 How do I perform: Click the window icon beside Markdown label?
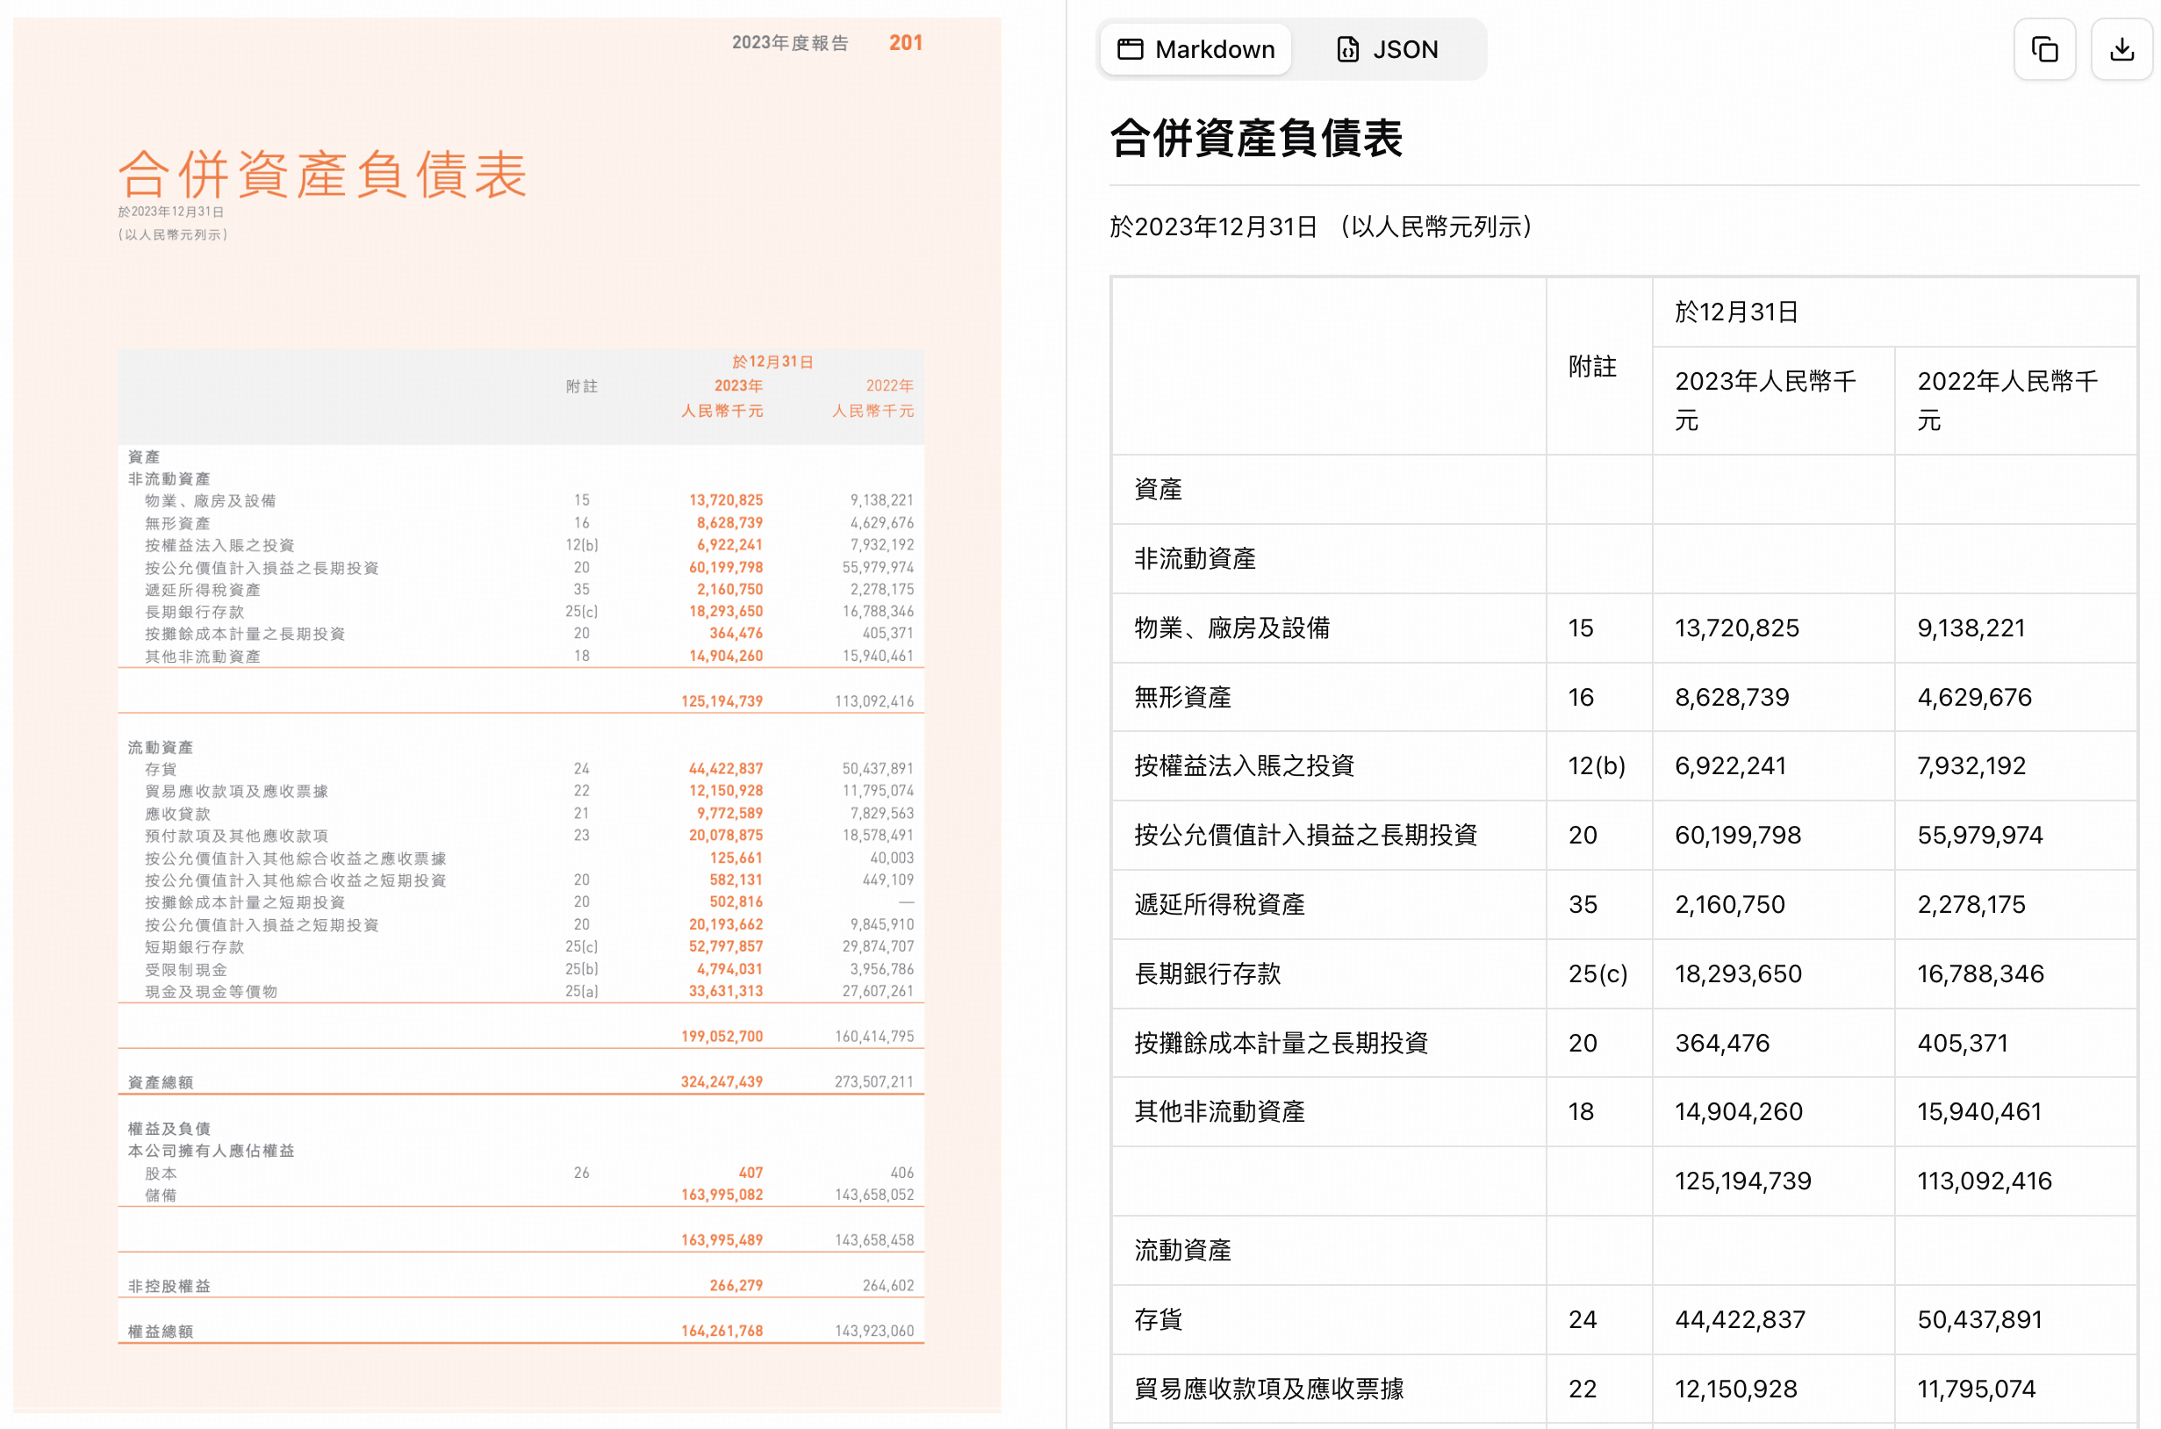click(1130, 49)
